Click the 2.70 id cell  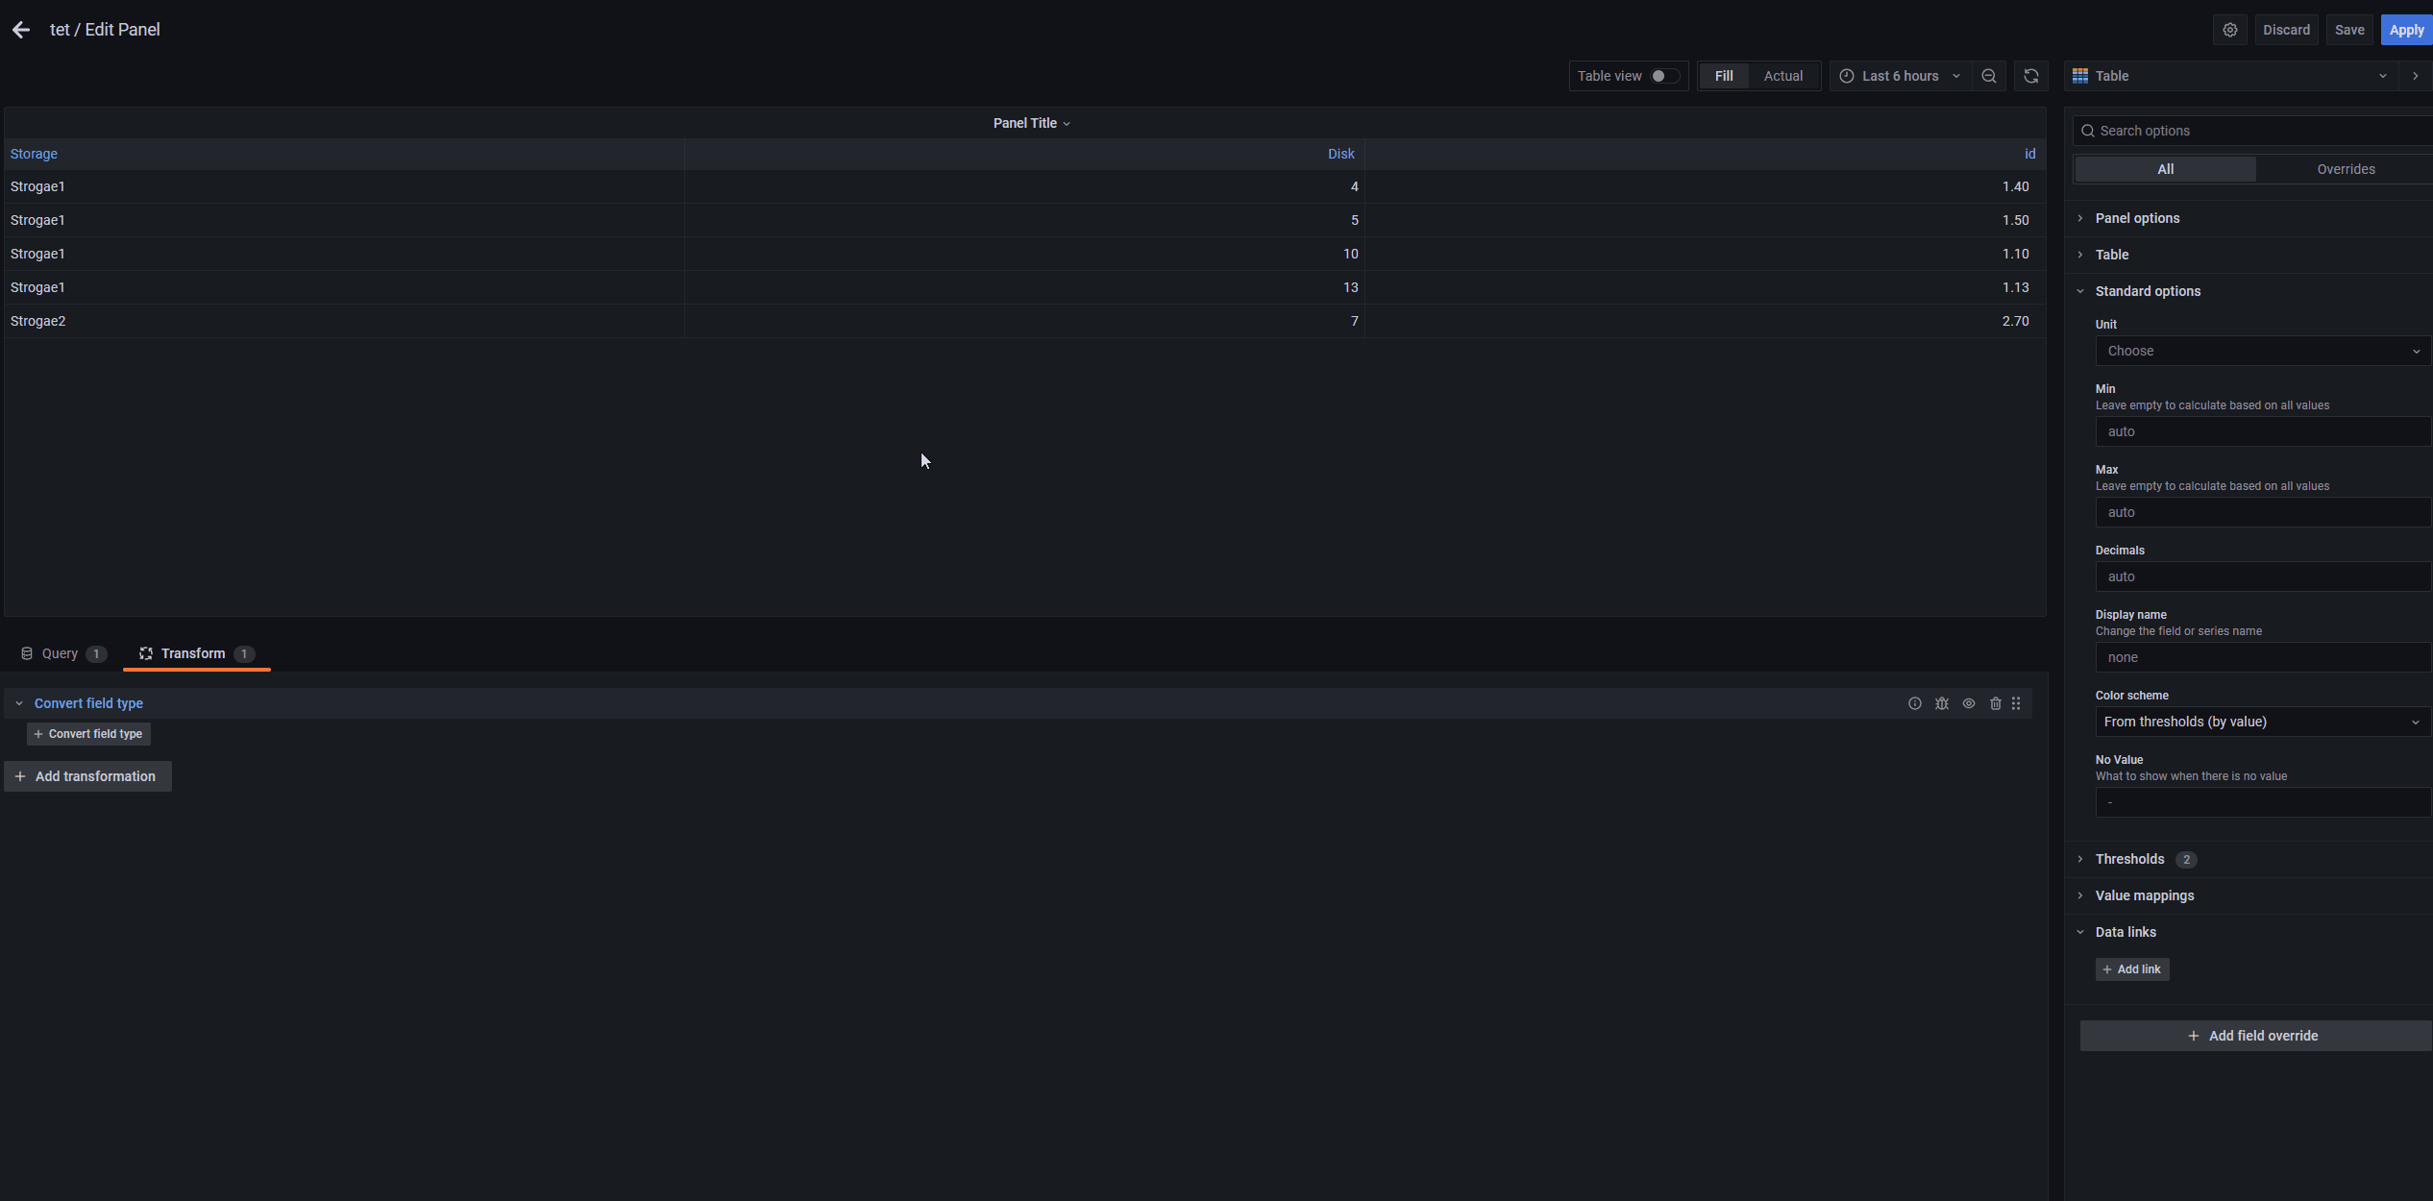[x=1705, y=321]
